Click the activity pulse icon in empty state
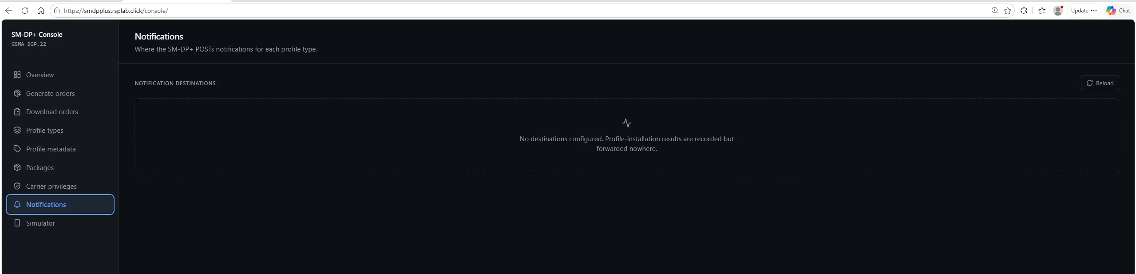This screenshot has width=1136, height=274. [x=627, y=123]
